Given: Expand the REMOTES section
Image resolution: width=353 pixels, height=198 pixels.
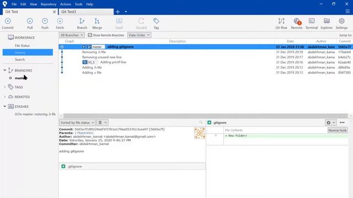Looking at the screenshot, I should pyautogui.click(x=5, y=97).
